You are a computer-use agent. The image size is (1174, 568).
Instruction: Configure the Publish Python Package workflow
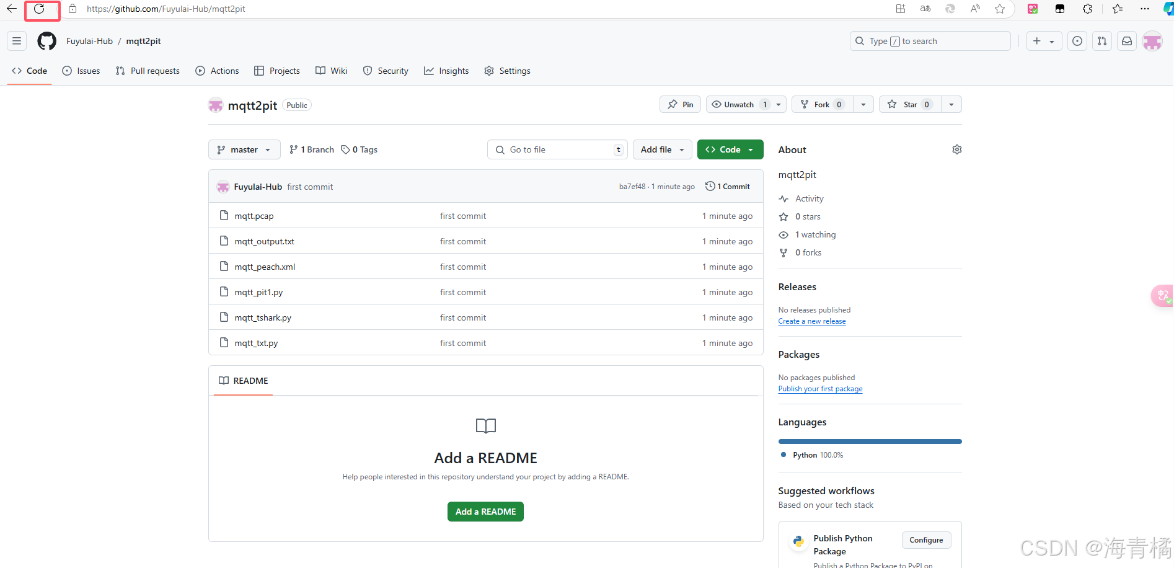[x=926, y=540]
